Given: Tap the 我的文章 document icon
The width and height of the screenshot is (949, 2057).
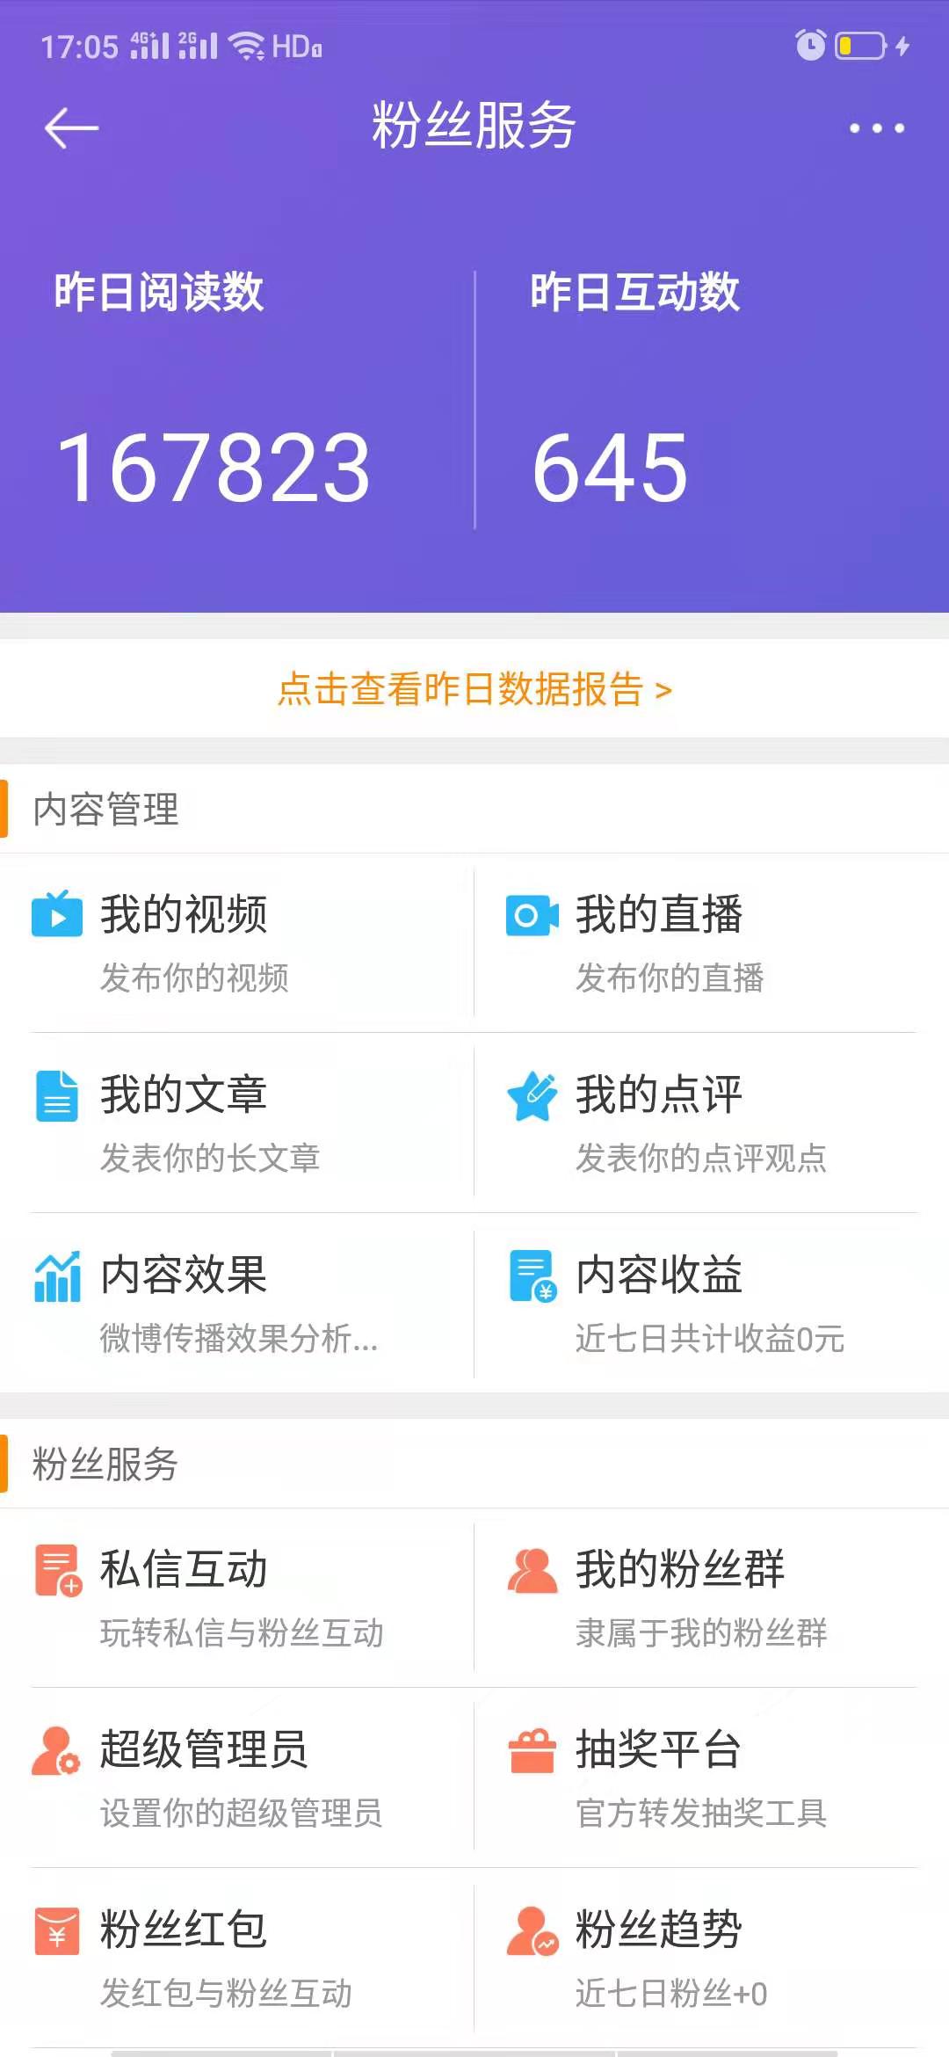Looking at the screenshot, I should (x=57, y=1095).
